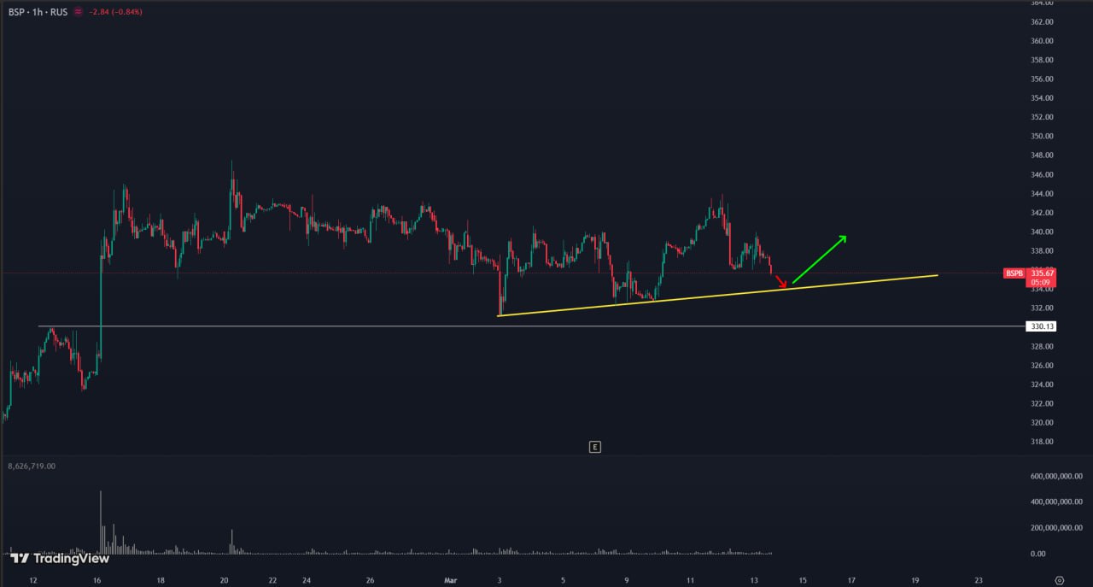Click the chart settings gear icon

pos(1059,580)
